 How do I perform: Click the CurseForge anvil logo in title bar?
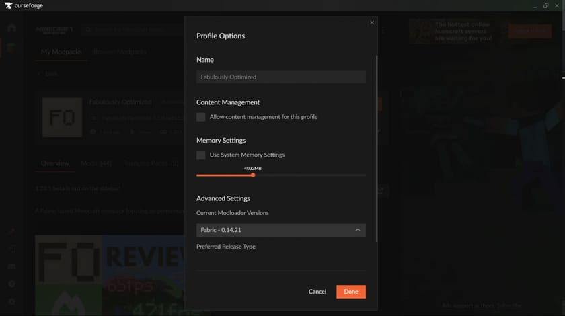click(x=7, y=5)
